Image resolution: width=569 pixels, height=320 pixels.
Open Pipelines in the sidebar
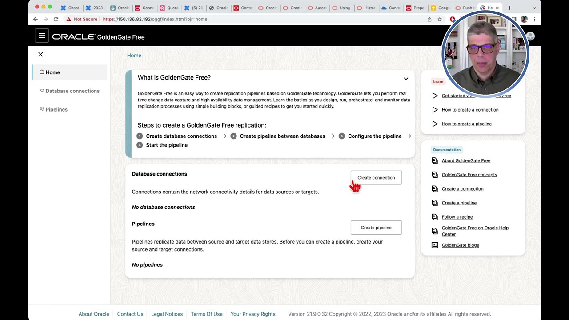click(69, 109)
